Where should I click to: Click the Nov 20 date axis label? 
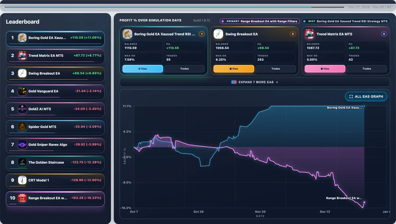point(260,212)
